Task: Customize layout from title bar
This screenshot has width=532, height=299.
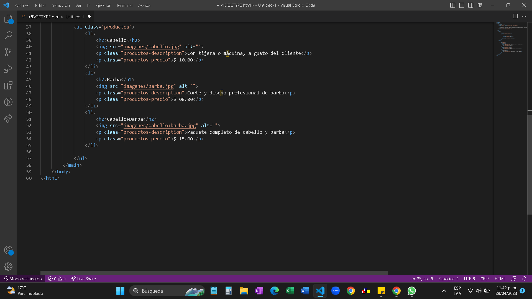Action: click(x=480, y=5)
